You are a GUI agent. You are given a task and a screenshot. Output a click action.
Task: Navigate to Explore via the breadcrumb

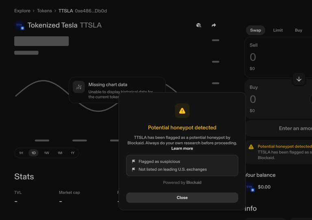coord(22,11)
